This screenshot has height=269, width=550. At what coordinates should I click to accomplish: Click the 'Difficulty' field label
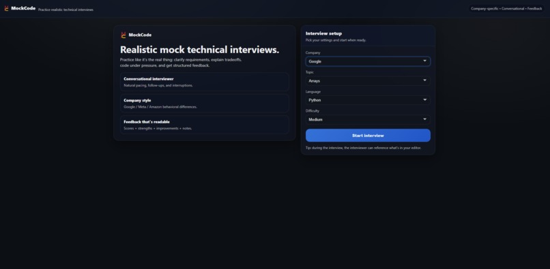[312, 111]
